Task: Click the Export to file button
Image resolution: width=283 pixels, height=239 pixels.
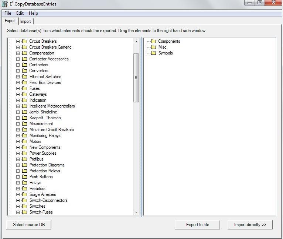Action: (198, 225)
